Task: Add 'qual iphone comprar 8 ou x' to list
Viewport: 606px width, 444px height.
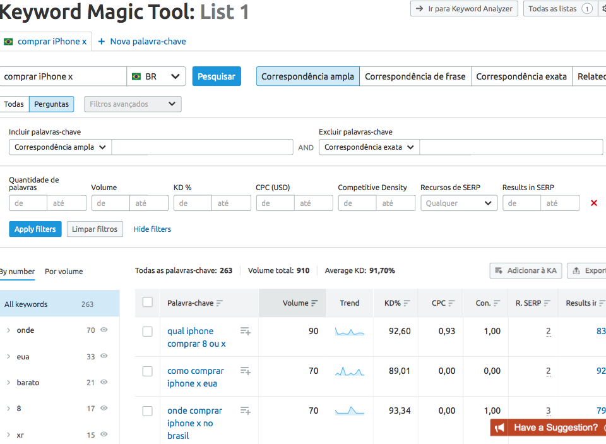Action: click(x=246, y=331)
